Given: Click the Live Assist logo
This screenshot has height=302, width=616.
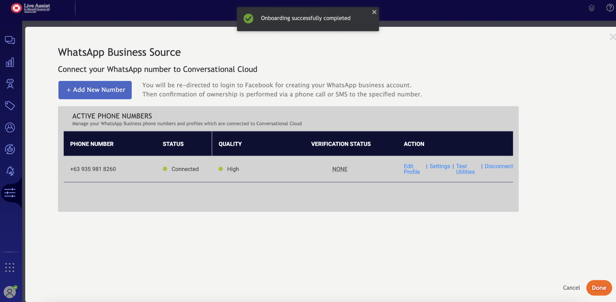Looking at the screenshot, I should 30,8.
